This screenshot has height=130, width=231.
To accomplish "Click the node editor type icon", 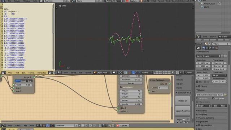I will 4,126.
